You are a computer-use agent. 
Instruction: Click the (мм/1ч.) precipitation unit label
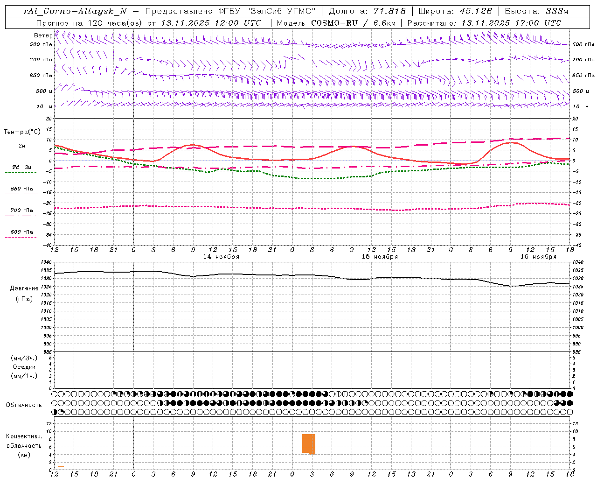[x=24, y=376]
